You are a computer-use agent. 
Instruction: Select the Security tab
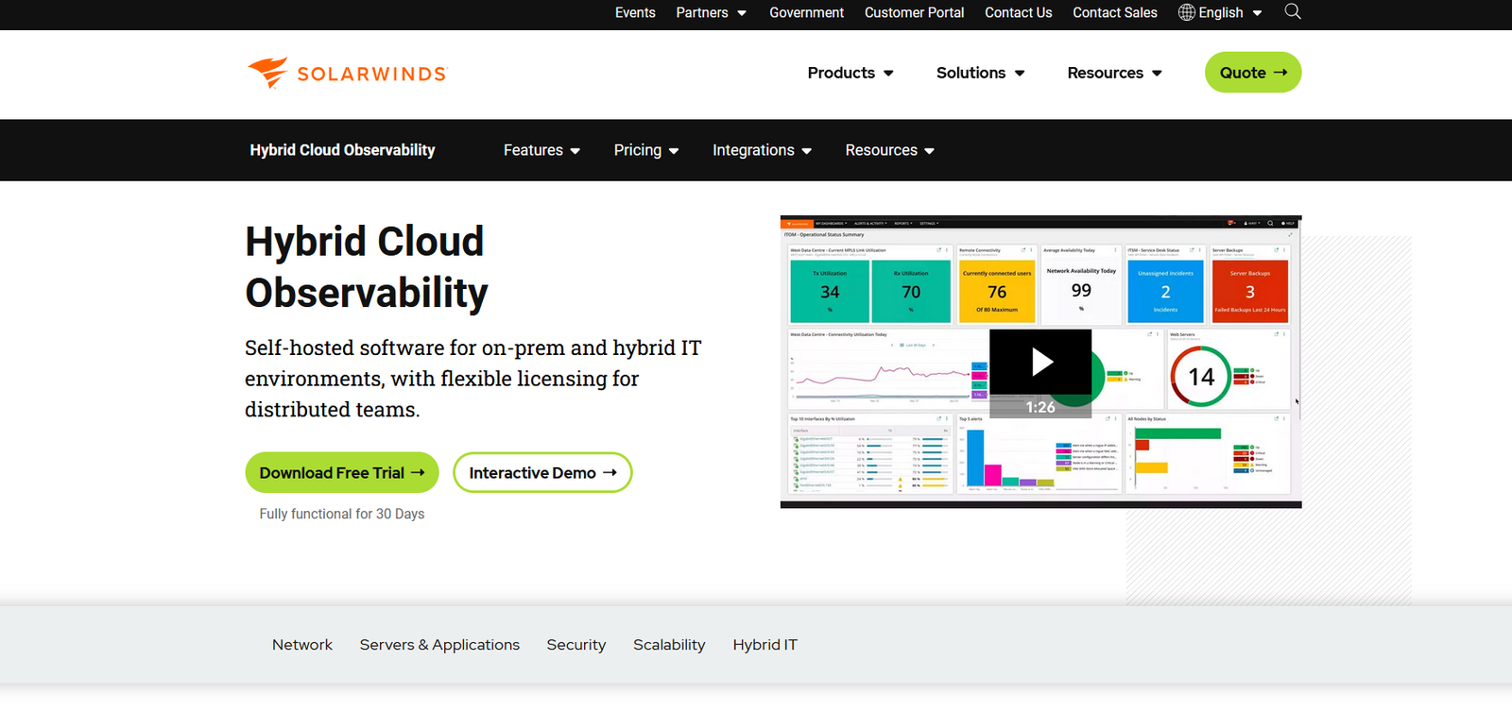(x=576, y=645)
